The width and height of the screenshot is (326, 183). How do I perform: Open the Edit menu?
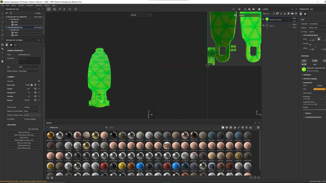[x=8, y=5]
